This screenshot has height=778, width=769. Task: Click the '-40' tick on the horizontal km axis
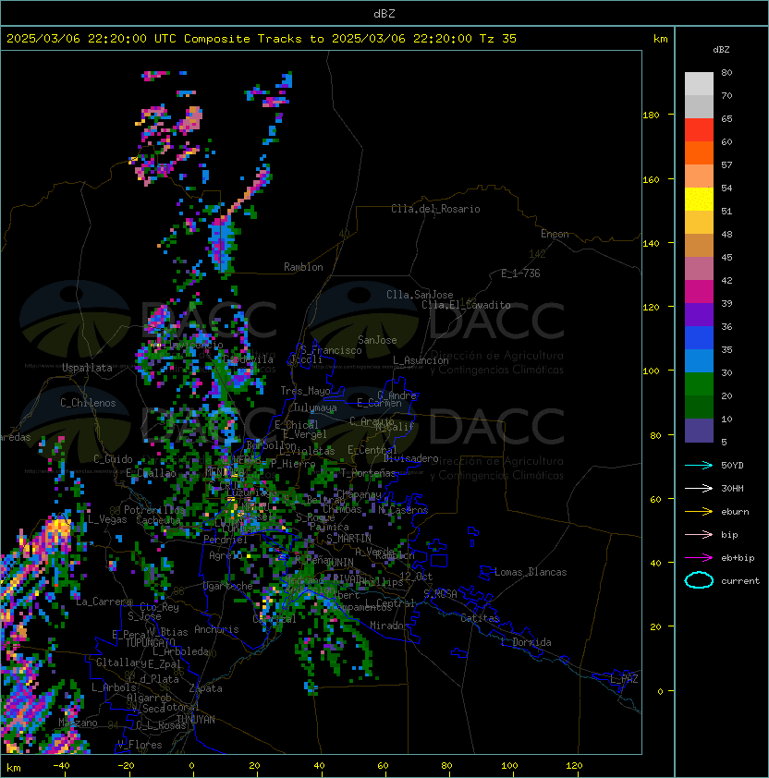point(61,766)
